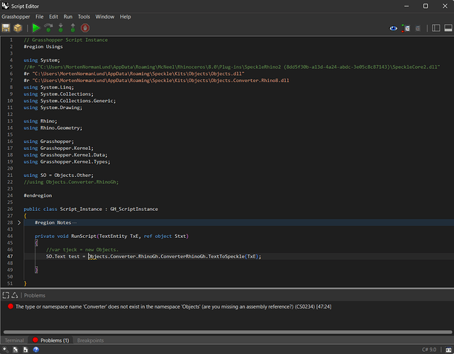Place cursor on line 47 TextToSpeckle call
The width and height of the screenshot is (454, 354).
[226, 256]
